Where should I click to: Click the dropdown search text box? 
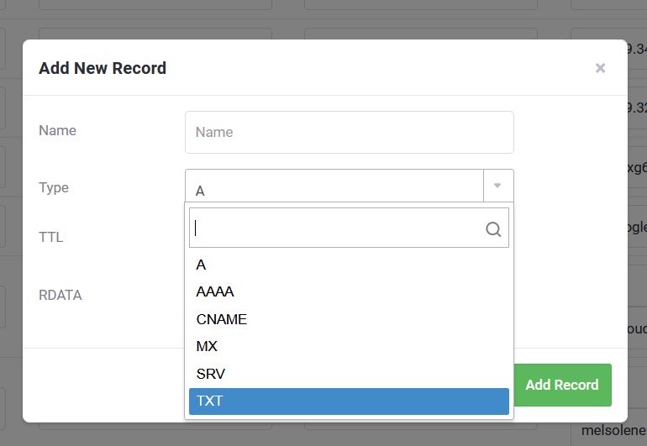336,228
